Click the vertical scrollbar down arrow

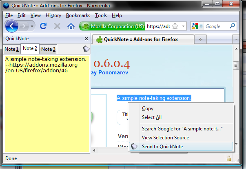(x=237, y=144)
